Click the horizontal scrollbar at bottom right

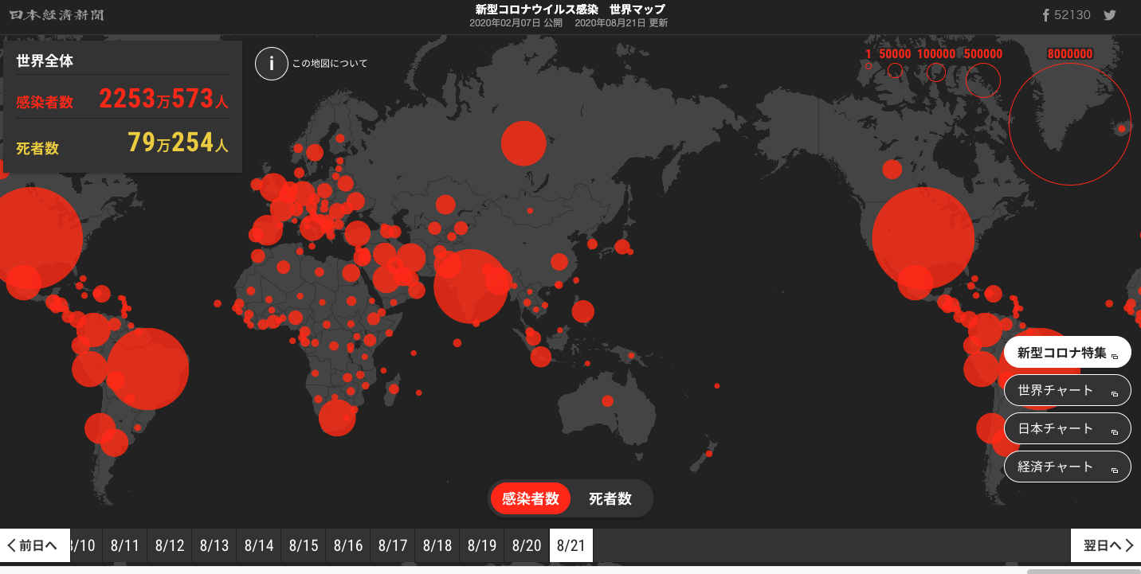click(1084, 570)
